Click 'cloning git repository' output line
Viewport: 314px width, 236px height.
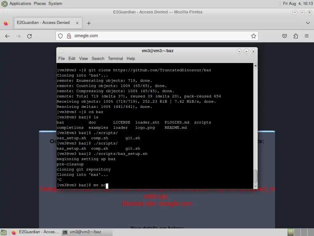click(83, 169)
